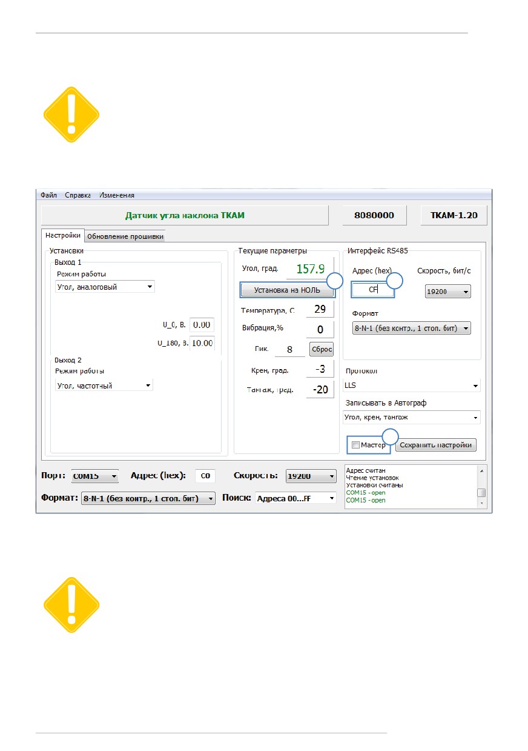
Task: Click log entry Установки считаны
Action: click(375, 485)
